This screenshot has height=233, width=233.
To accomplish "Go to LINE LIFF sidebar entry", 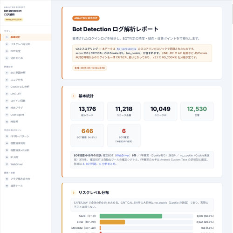I will (x=26, y=94).
